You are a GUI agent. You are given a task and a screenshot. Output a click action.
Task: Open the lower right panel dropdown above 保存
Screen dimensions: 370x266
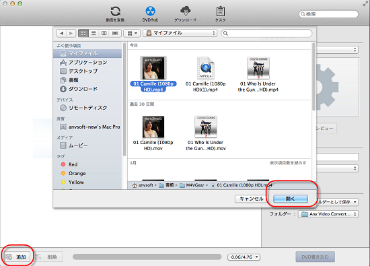(x=337, y=168)
